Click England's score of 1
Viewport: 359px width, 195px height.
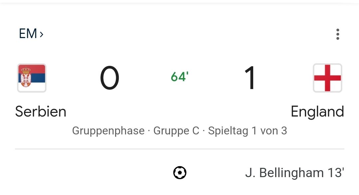250,78
